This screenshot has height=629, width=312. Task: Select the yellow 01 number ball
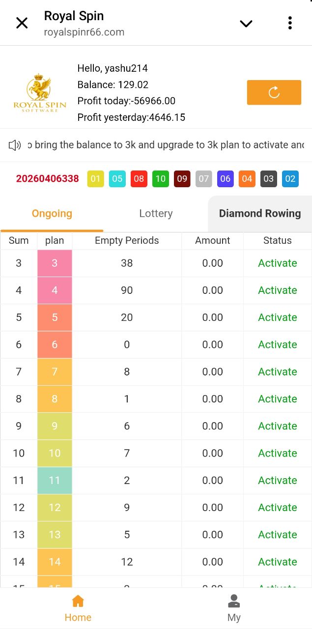(x=95, y=179)
